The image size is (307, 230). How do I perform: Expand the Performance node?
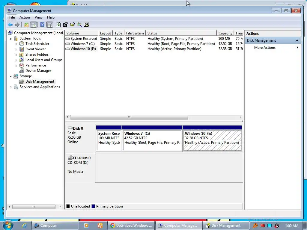(16, 66)
